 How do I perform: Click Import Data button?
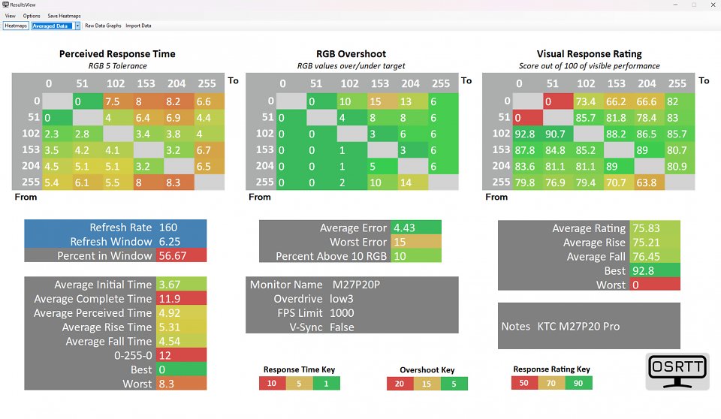[x=138, y=26]
